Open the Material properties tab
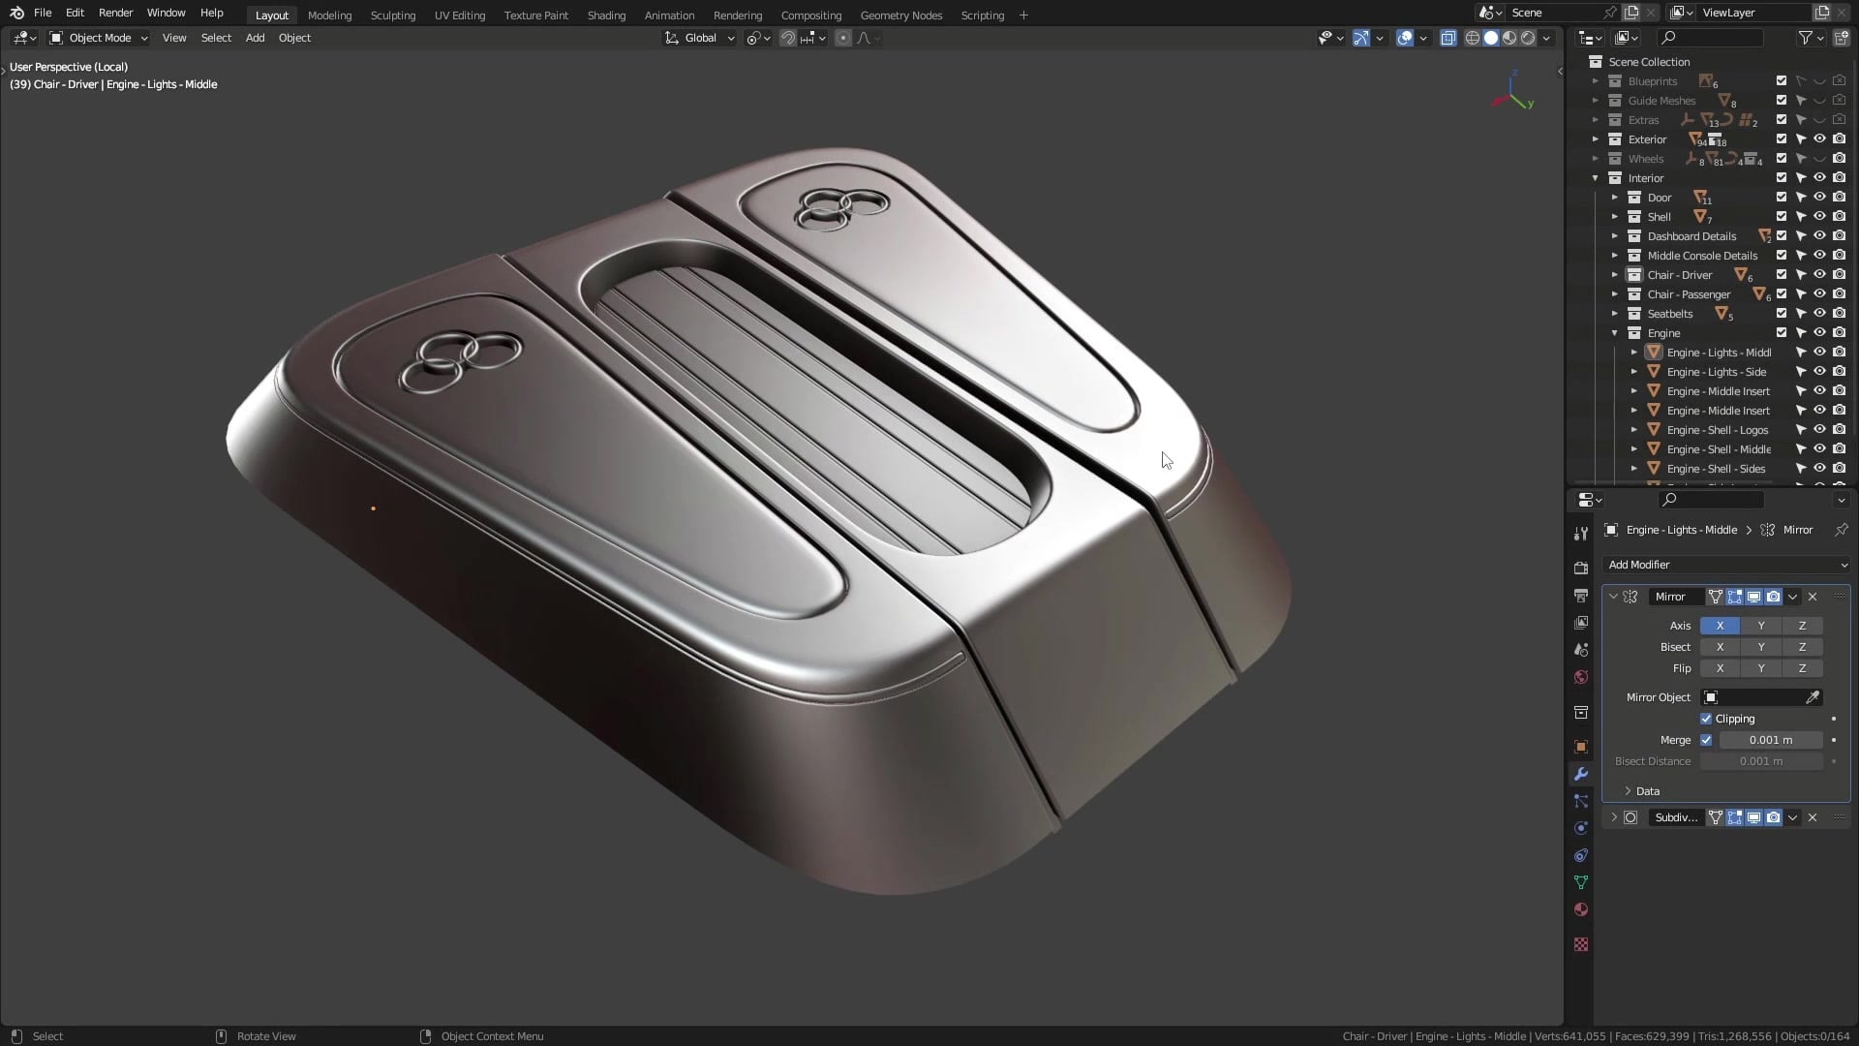Image resolution: width=1859 pixels, height=1046 pixels. pyautogui.click(x=1581, y=909)
